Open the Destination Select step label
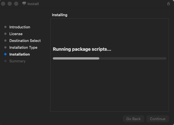The height and width of the screenshot is (125, 174). click(25, 41)
